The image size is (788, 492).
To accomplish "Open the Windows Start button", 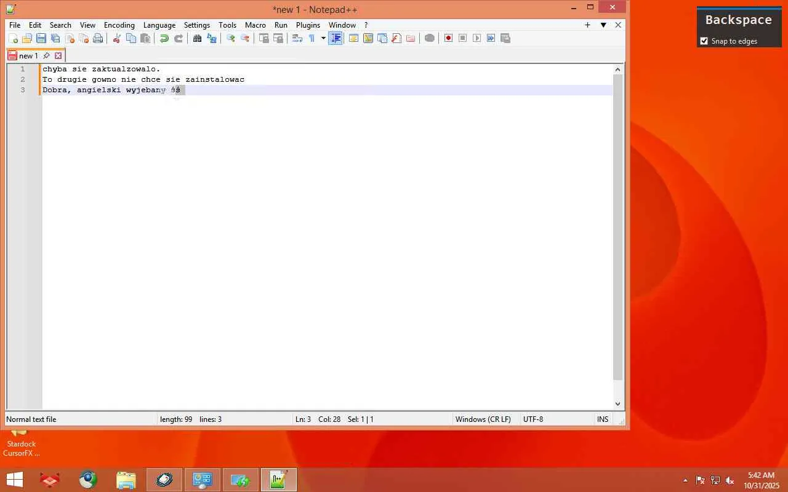I will click(x=15, y=480).
